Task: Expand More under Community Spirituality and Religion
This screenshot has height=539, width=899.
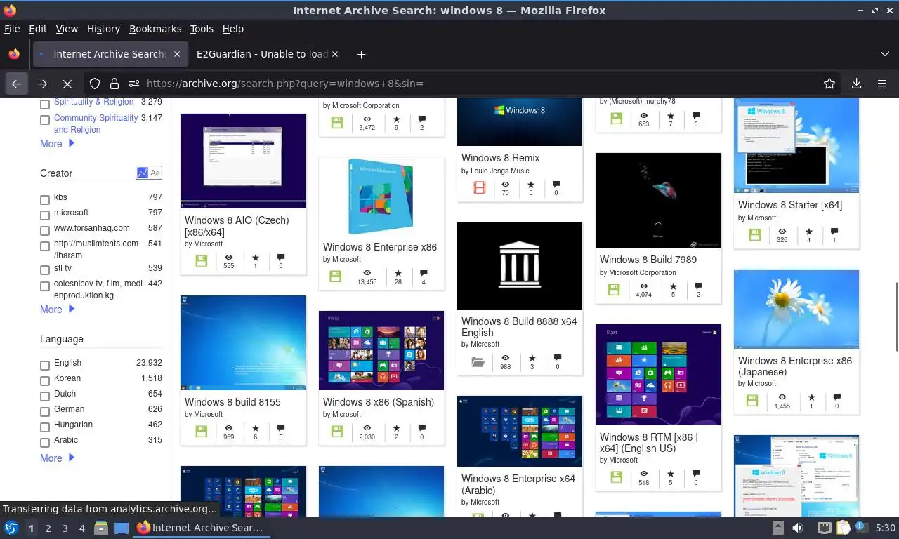Action: tap(57, 144)
